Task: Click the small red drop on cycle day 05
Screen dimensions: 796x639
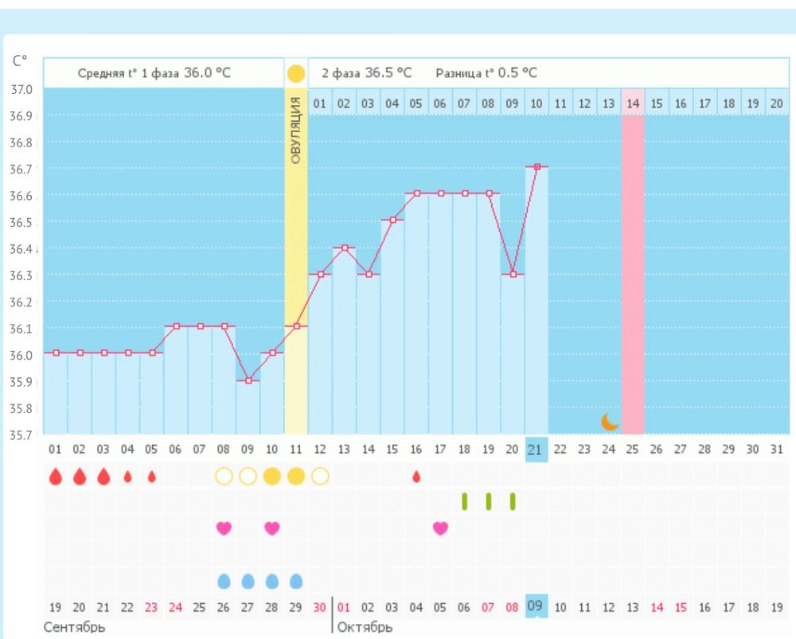Action: pyautogui.click(x=151, y=477)
